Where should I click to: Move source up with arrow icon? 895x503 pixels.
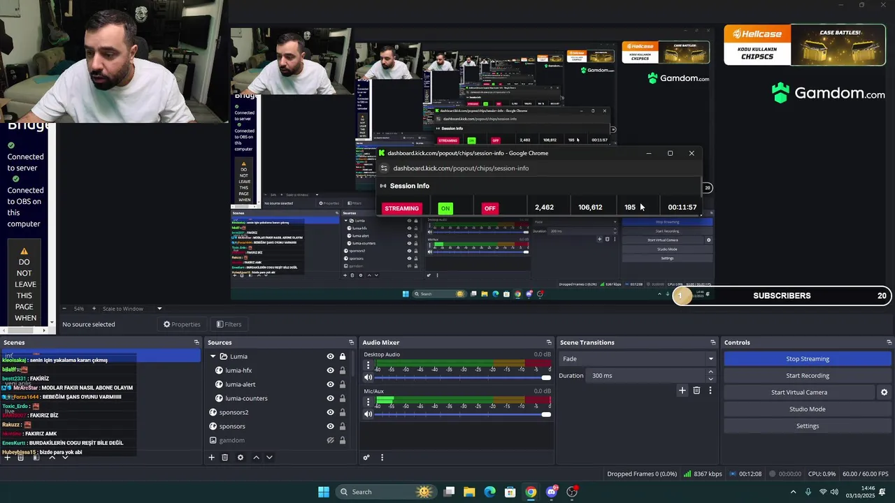click(x=256, y=458)
